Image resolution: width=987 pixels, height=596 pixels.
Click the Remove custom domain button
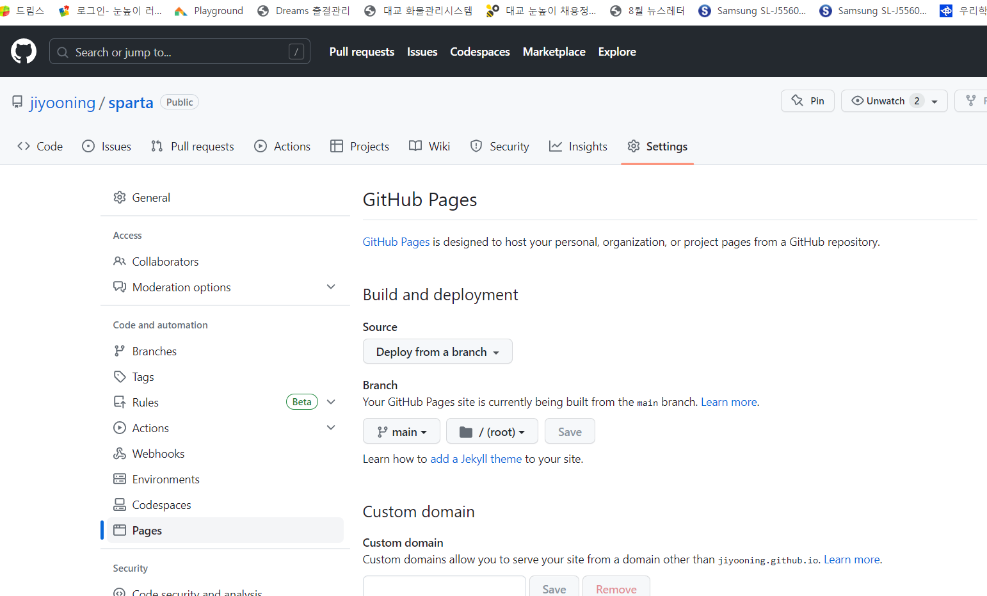pyautogui.click(x=616, y=587)
